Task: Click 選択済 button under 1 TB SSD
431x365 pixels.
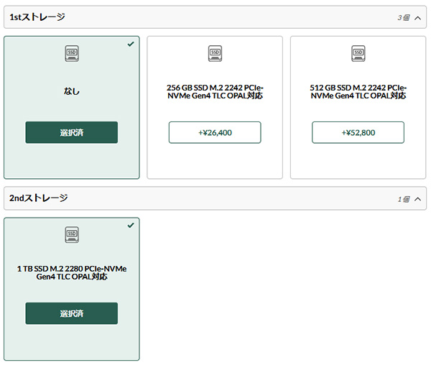Action: click(71, 313)
